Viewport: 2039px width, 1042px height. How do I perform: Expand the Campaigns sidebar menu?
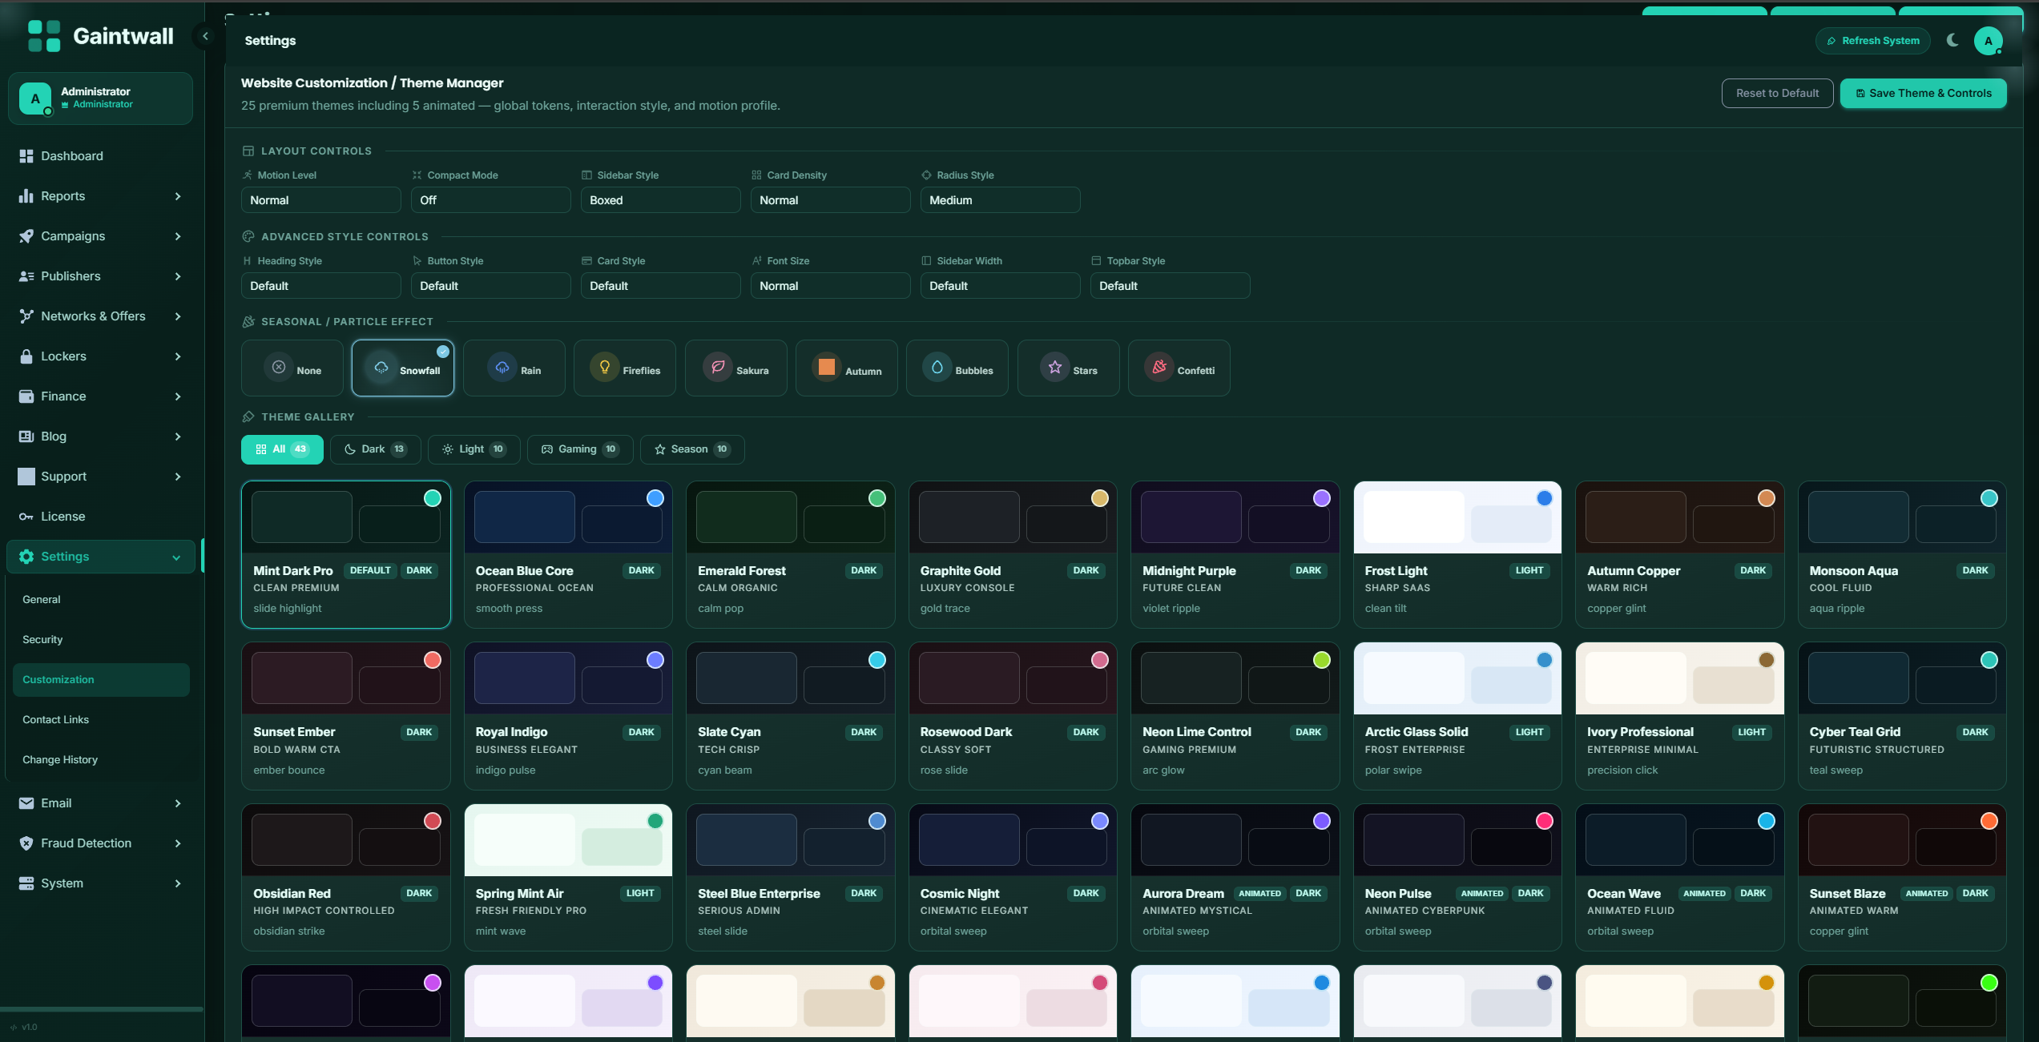click(100, 235)
